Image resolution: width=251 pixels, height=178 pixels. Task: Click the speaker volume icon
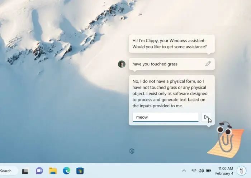[201, 170]
